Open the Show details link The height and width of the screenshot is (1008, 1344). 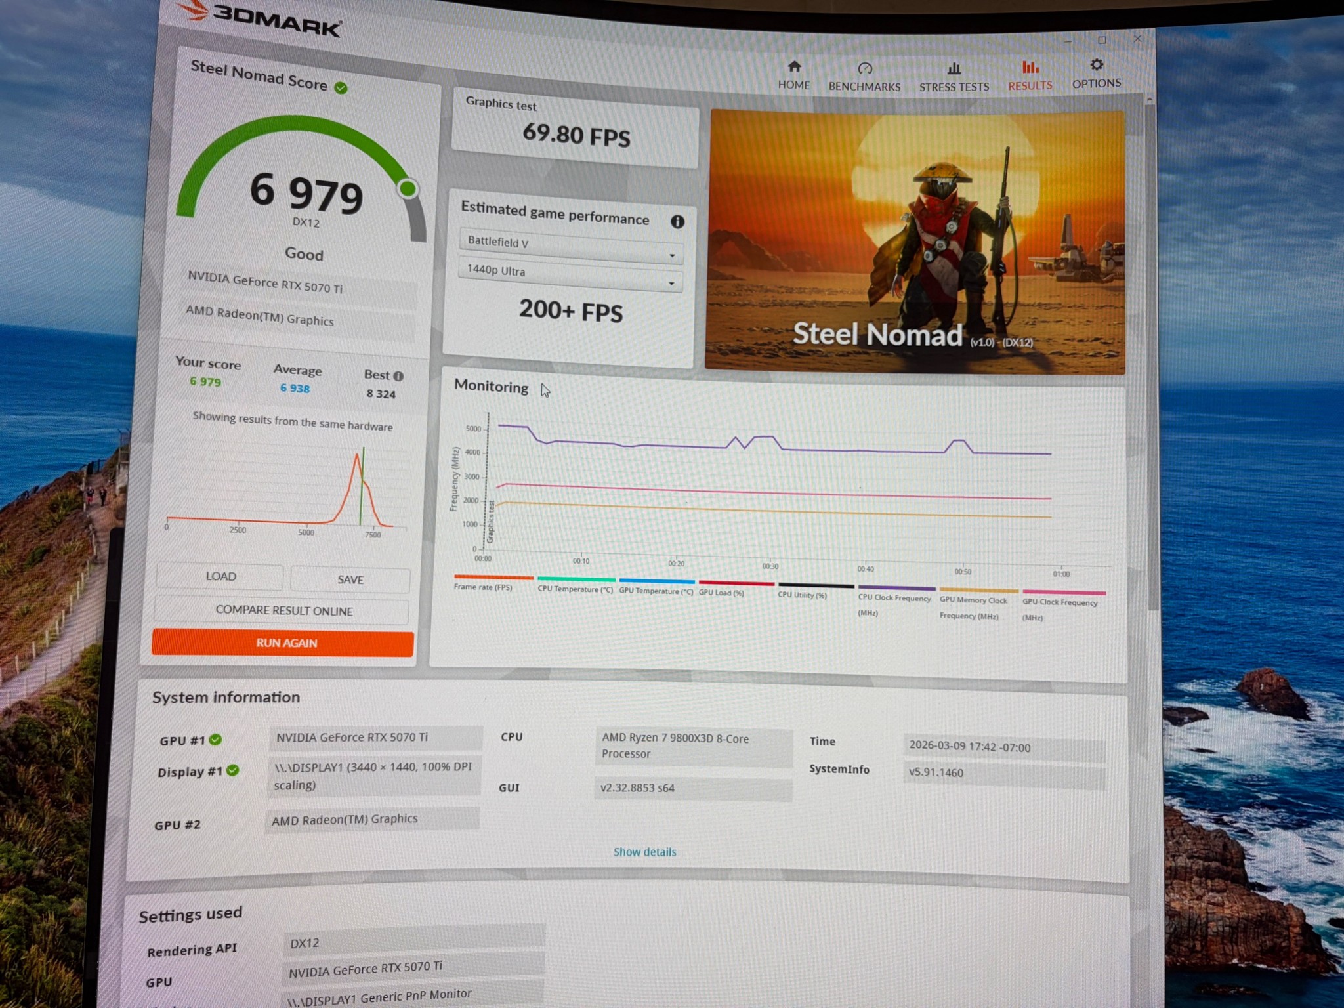(x=644, y=852)
